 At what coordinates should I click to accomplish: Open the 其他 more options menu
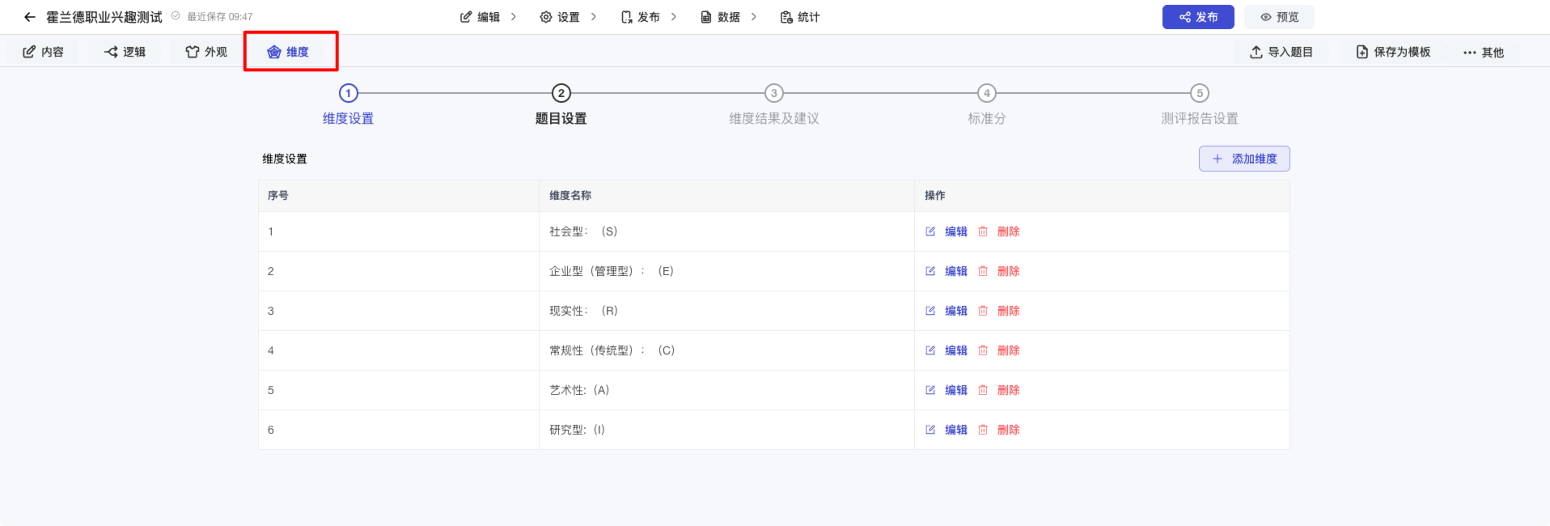[1484, 52]
